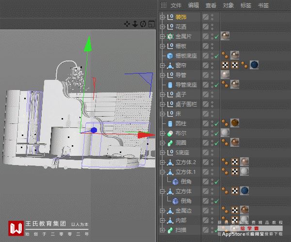Click the null icon of 桌子围栏

[170, 104]
